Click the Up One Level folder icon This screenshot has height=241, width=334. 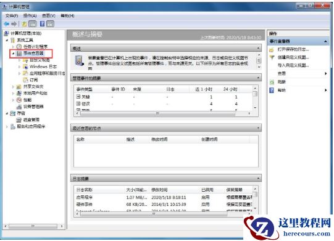click(24, 24)
